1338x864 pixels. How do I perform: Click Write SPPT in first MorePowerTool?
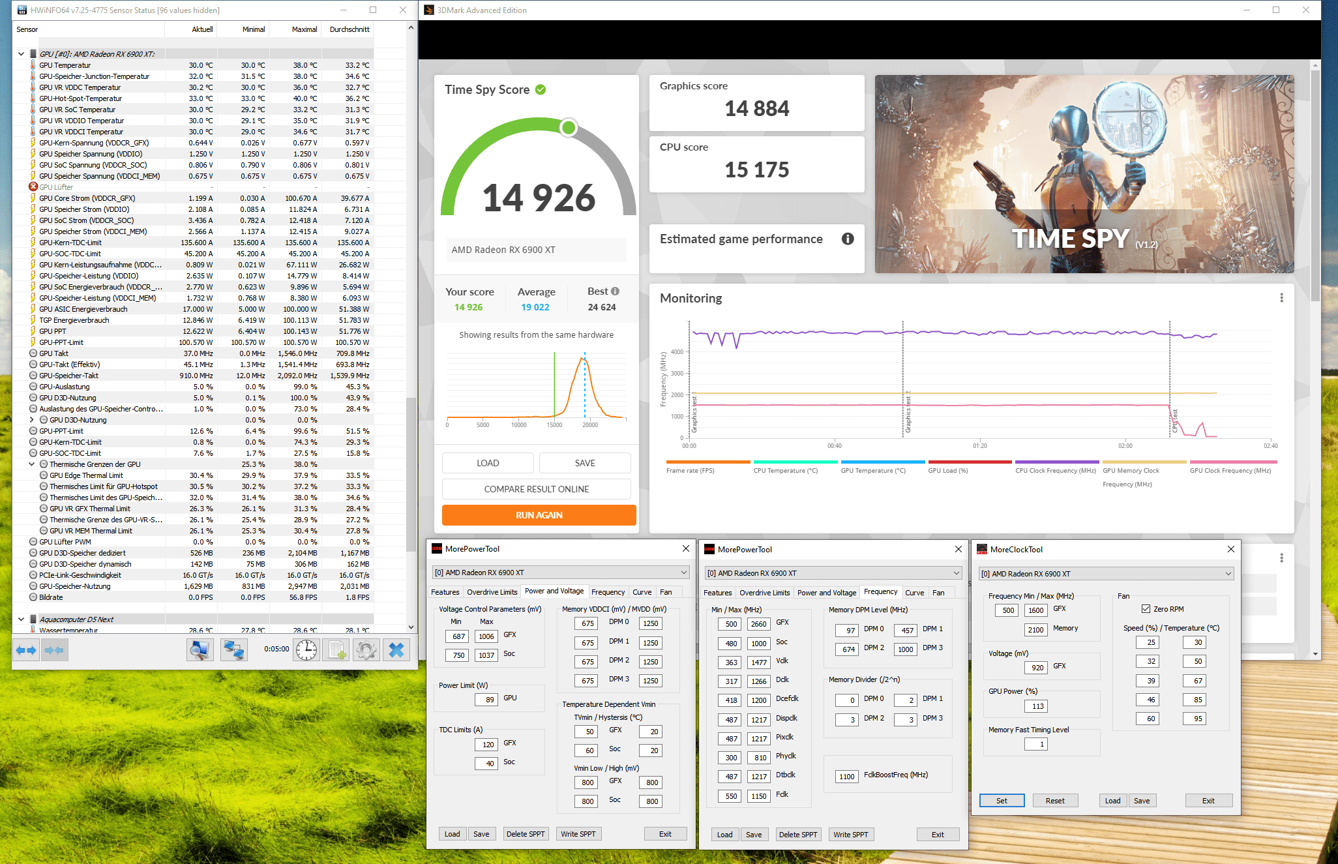(578, 834)
